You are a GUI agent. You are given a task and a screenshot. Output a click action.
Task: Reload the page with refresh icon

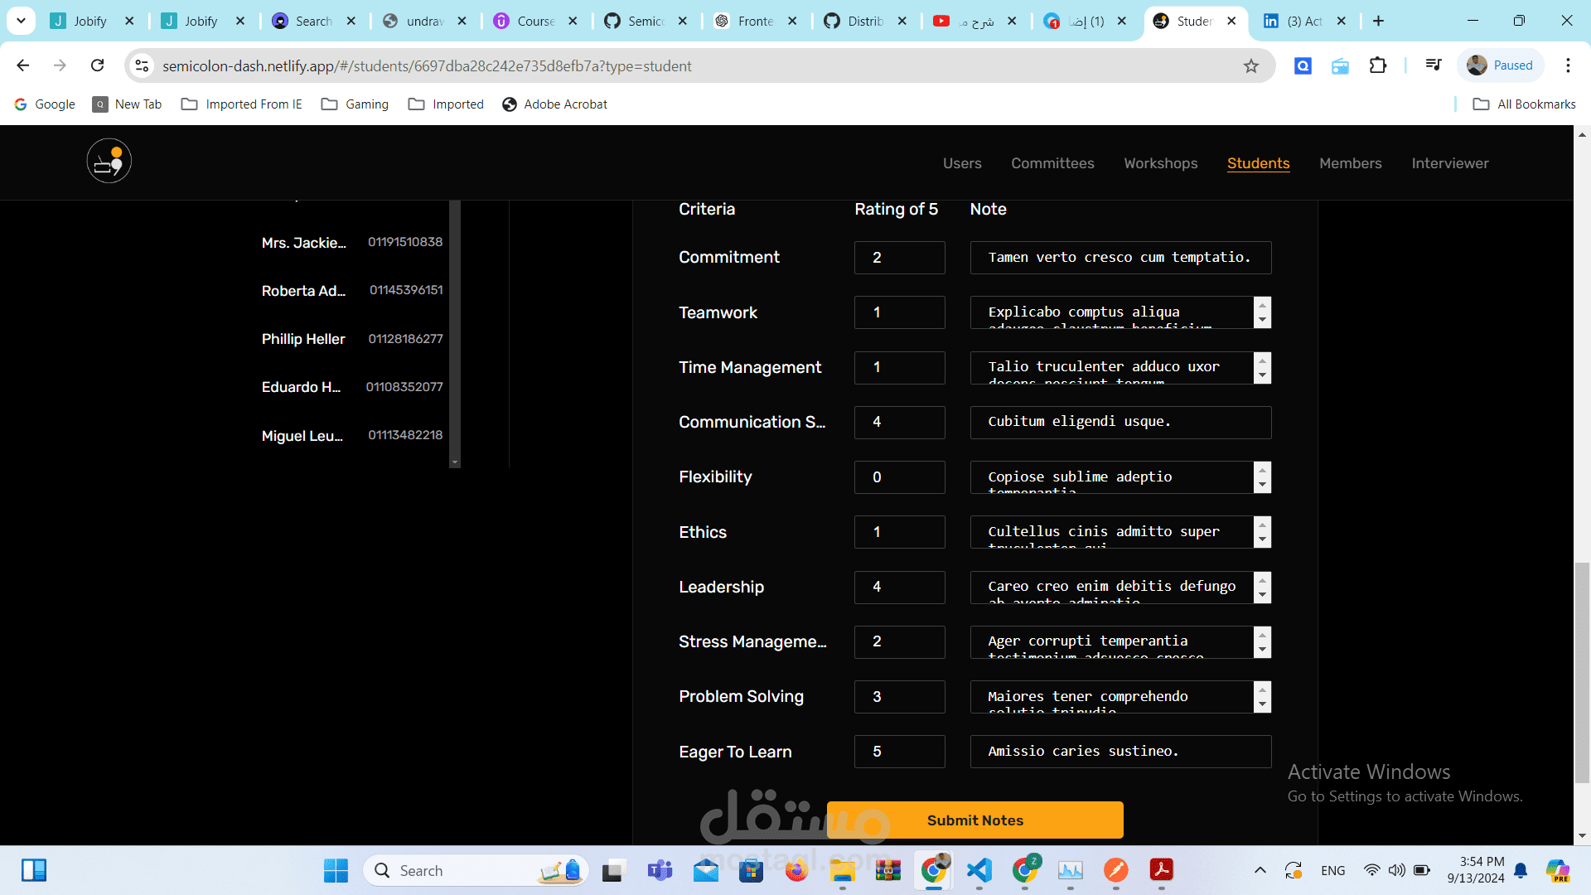(98, 65)
